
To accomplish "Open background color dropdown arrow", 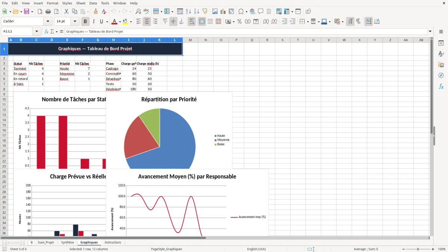I will 131,22.
